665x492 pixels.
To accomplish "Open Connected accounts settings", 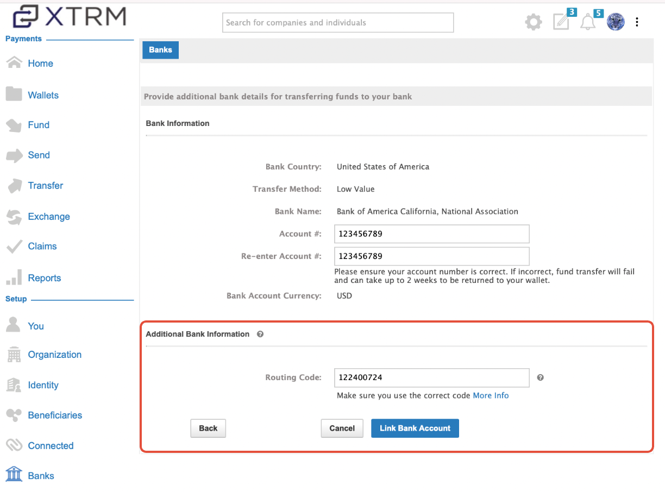I will click(x=51, y=445).
